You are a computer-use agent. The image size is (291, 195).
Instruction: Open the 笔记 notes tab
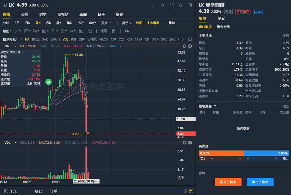coord(221,18)
